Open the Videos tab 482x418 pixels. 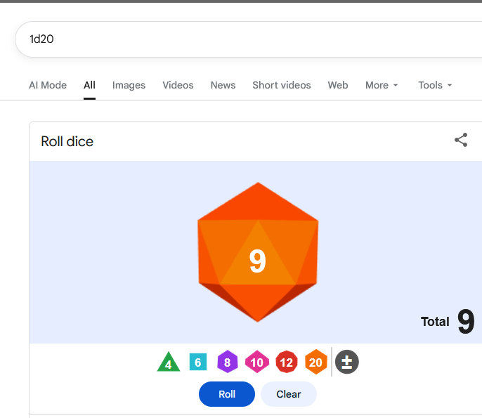(178, 85)
